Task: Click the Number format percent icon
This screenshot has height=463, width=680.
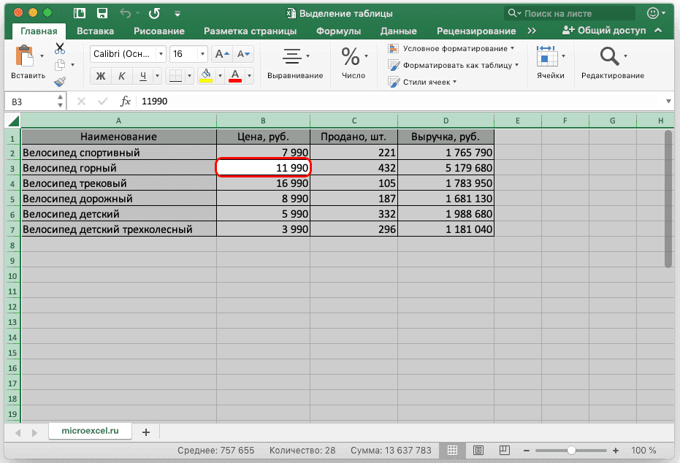Action: [x=352, y=56]
